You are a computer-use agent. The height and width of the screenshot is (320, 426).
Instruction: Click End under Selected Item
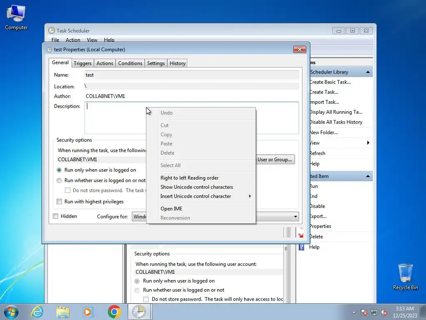point(314,197)
